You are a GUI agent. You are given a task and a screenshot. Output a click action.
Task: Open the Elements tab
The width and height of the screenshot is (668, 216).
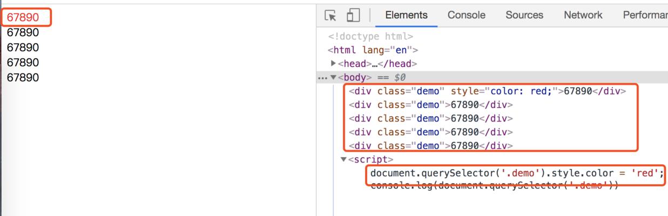click(x=406, y=15)
